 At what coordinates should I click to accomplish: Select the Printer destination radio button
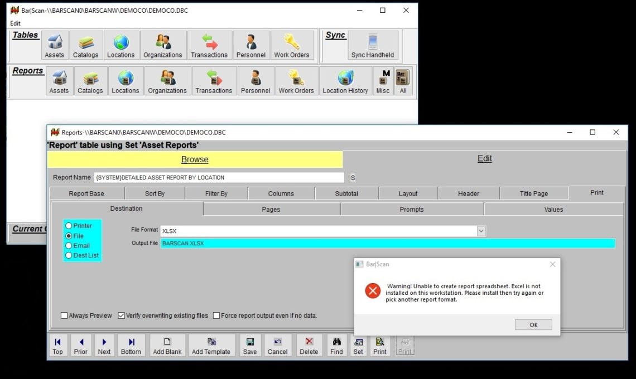(69, 226)
